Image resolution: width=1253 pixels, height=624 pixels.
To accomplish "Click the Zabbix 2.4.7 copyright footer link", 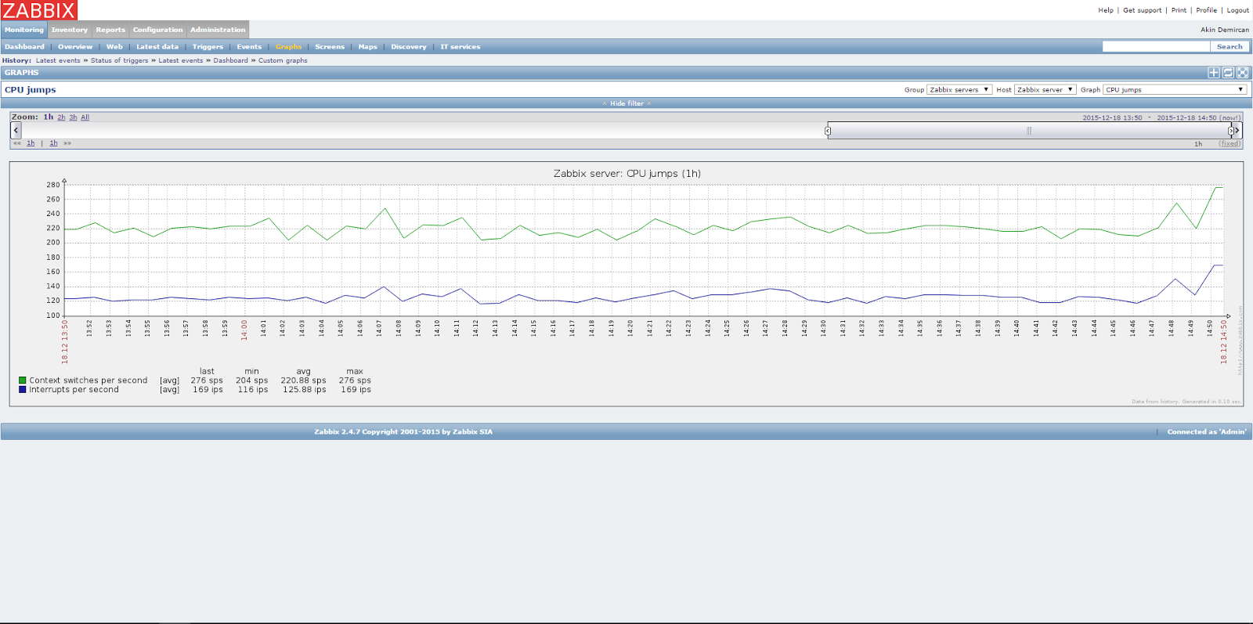I will (x=403, y=432).
